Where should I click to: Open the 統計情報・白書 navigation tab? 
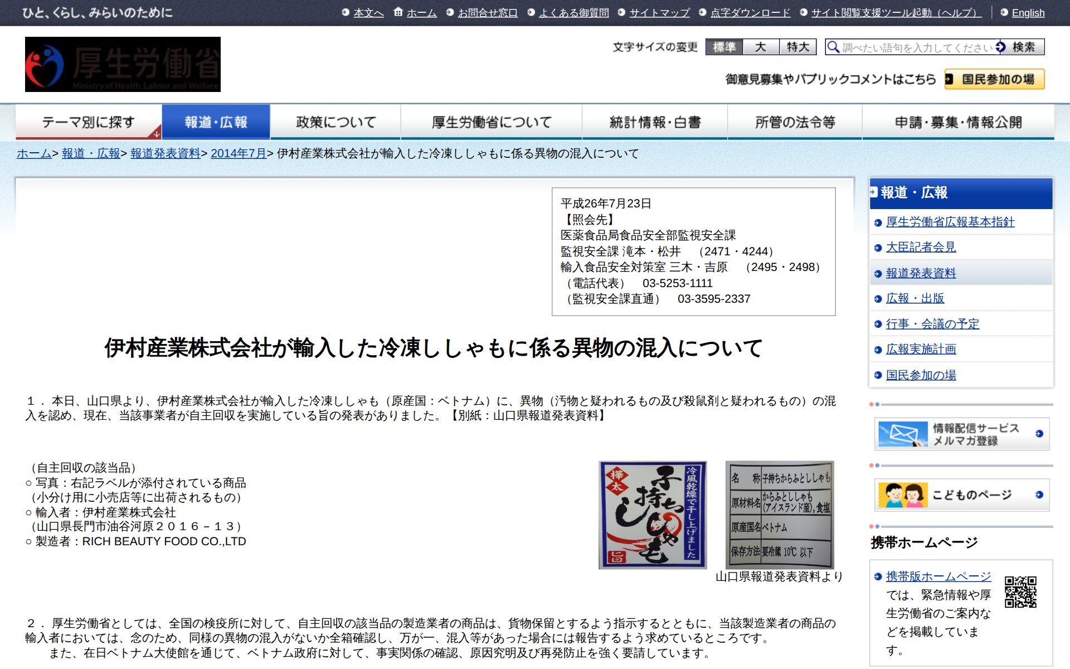[x=655, y=122]
